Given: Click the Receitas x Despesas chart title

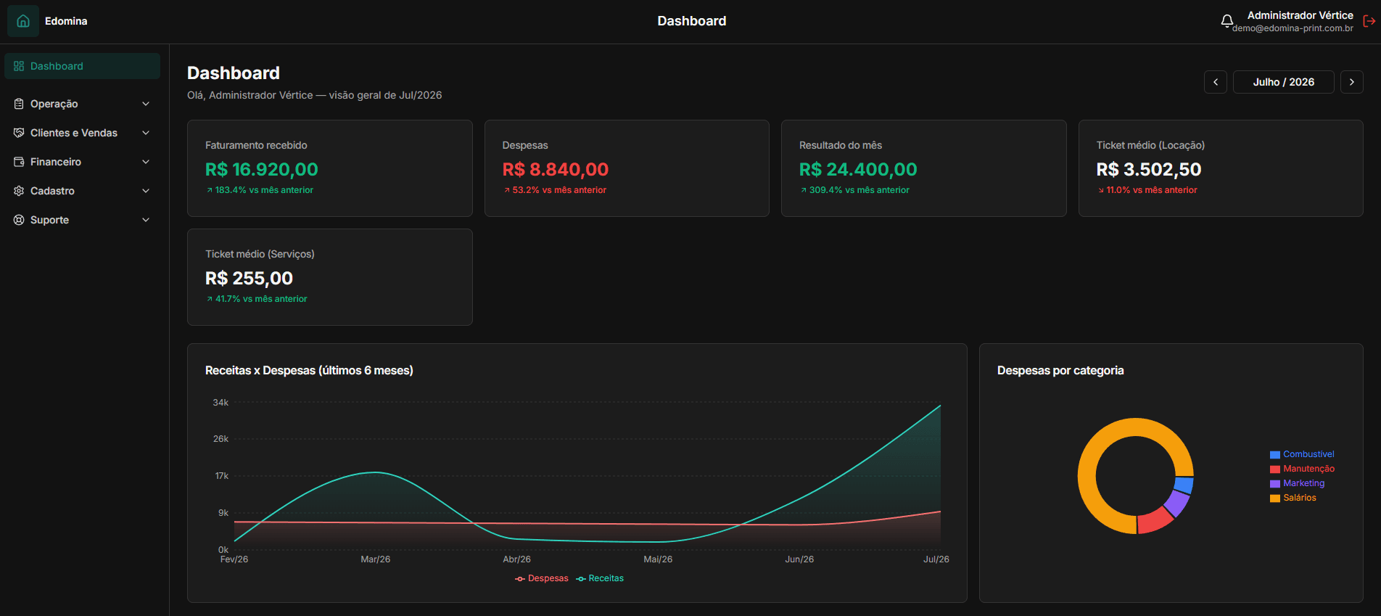Looking at the screenshot, I should [309, 370].
